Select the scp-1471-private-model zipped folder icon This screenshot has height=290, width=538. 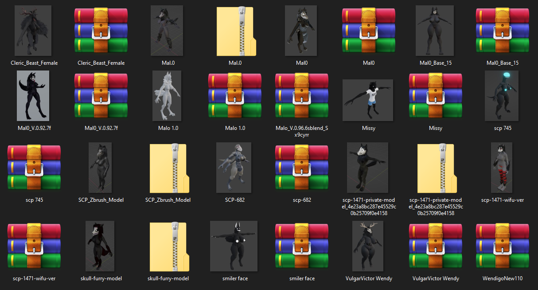436,168
